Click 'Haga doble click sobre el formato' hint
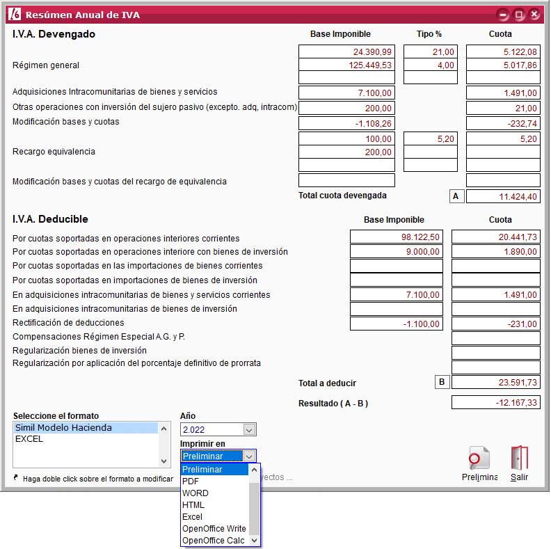 pos(97,479)
